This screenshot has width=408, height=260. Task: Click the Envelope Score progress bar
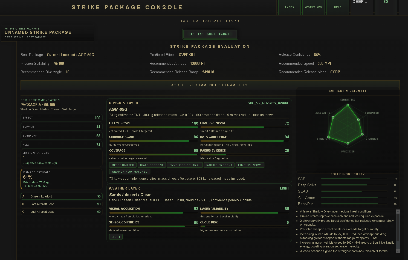[245, 127]
